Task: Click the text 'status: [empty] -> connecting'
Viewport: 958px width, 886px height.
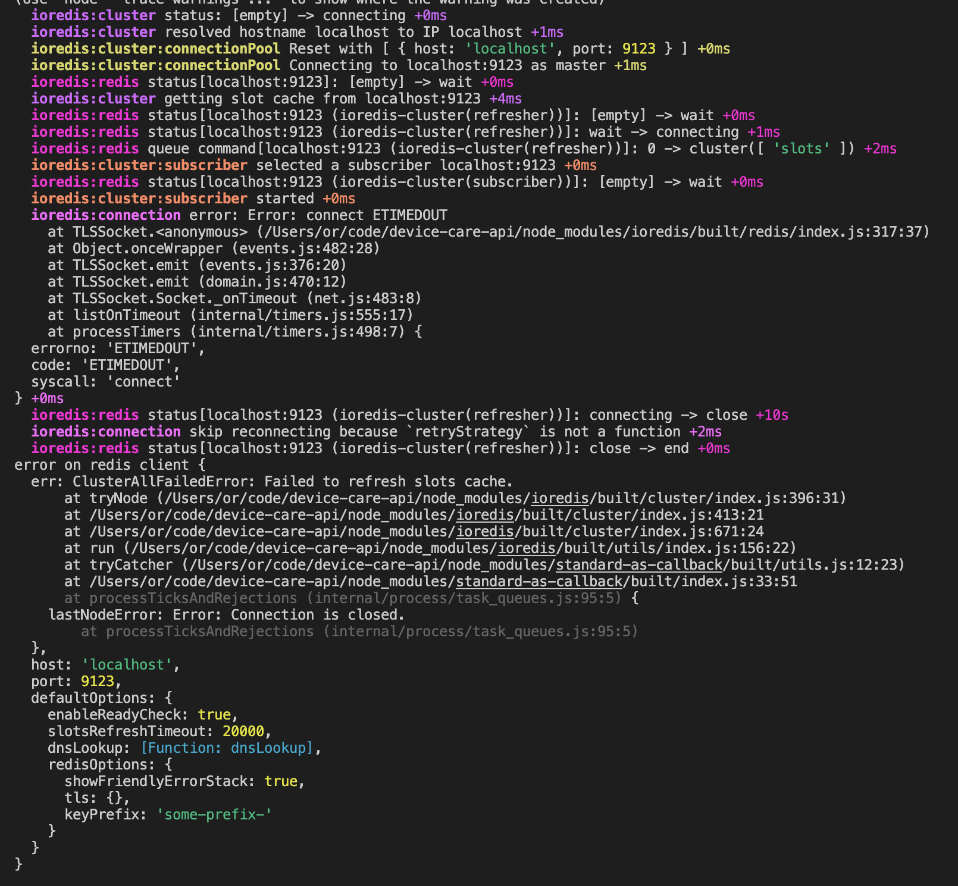Action: [x=285, y=15]
